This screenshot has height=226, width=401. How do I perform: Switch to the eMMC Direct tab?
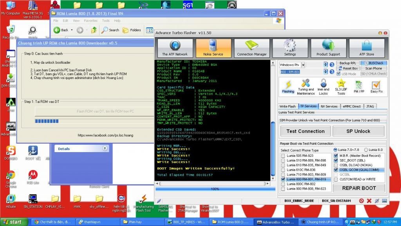(x=352, y=106)
